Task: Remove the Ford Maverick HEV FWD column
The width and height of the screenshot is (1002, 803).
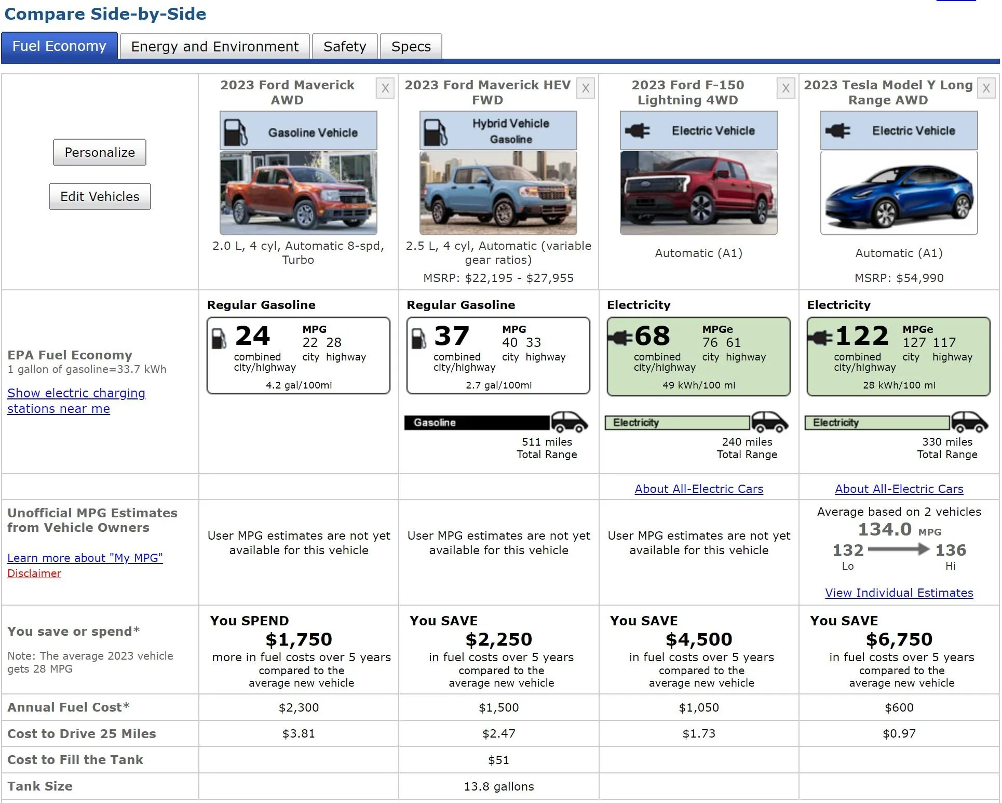Action: tap(586, 88)
